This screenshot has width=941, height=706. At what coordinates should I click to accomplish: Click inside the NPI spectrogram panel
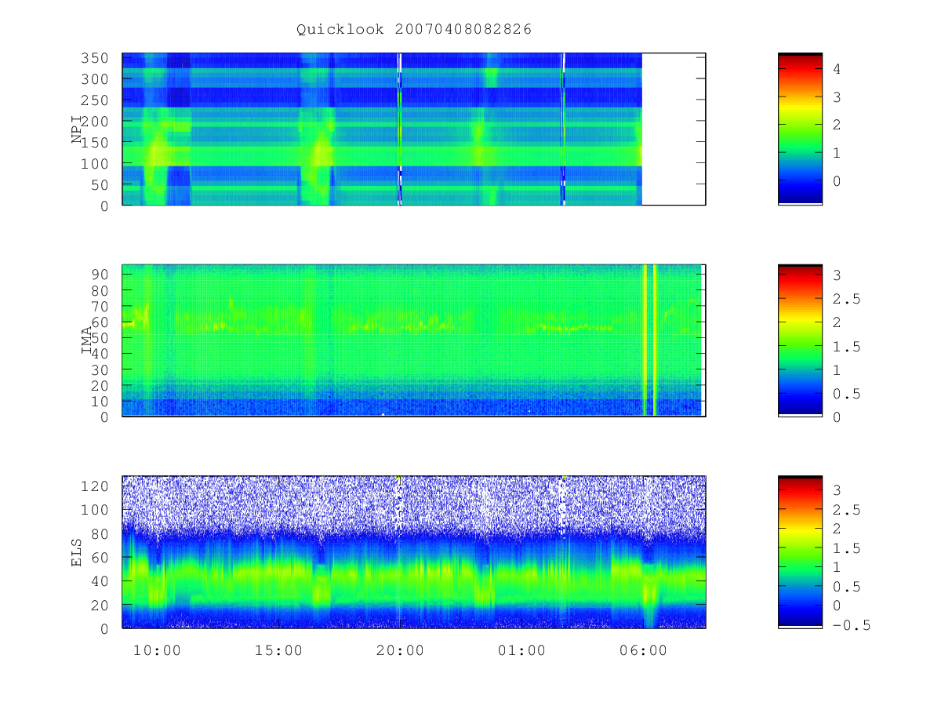(413, 129)
